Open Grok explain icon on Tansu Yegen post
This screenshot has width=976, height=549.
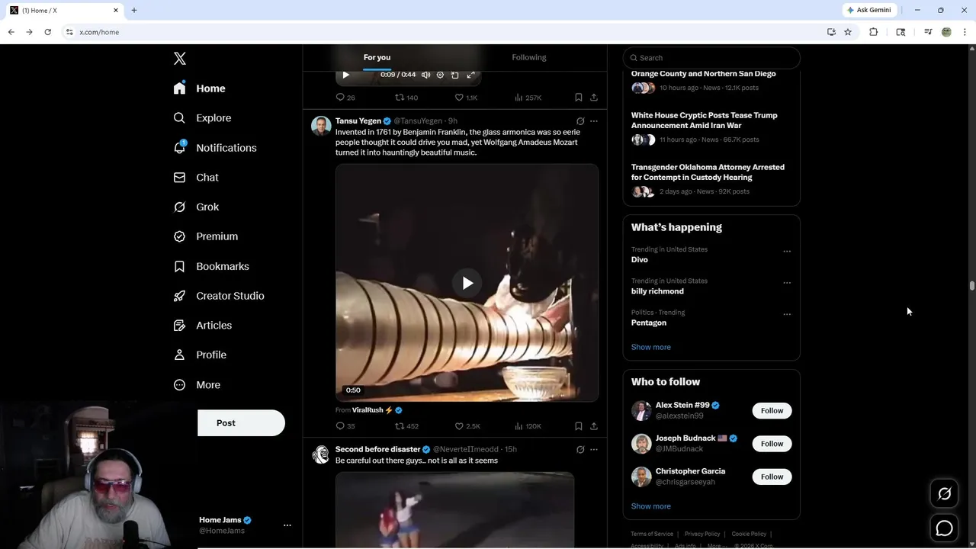coord(580,121)
